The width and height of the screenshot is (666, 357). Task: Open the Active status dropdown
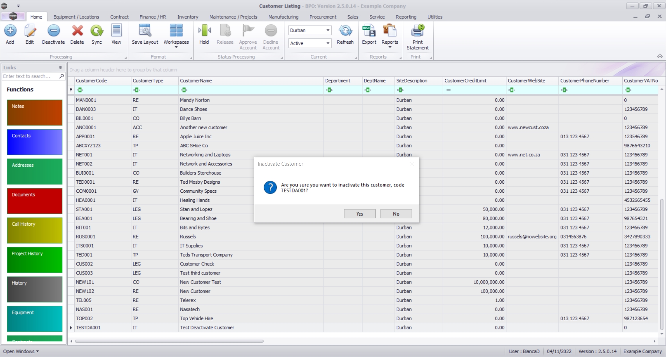click(x=328, y=43)
